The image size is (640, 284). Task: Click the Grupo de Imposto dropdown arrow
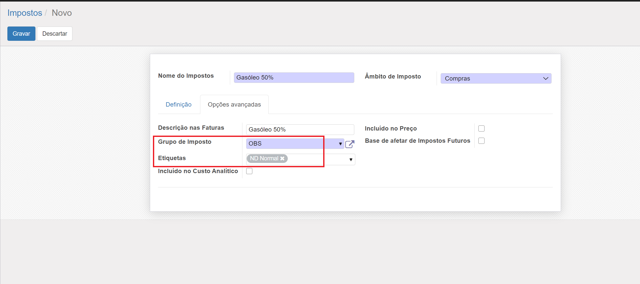pos(340,144)
